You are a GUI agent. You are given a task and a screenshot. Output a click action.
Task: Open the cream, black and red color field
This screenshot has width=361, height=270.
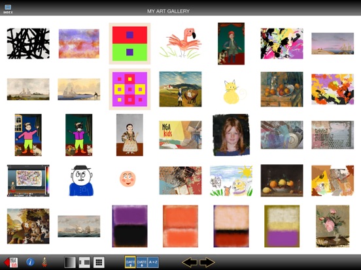(x=231, y=226)
